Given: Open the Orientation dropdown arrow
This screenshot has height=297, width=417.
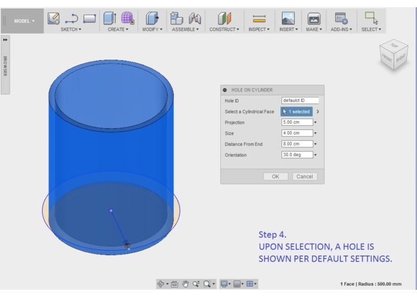Looking at the screenshot, I should [x=316, y=155].
